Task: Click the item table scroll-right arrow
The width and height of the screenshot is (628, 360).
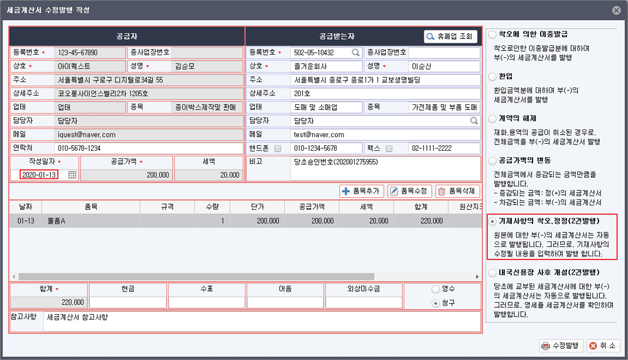Action: coord(477,276)
